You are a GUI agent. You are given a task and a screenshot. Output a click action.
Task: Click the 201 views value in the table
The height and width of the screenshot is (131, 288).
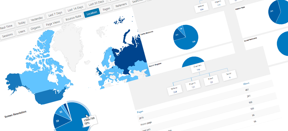coord(249,96)
